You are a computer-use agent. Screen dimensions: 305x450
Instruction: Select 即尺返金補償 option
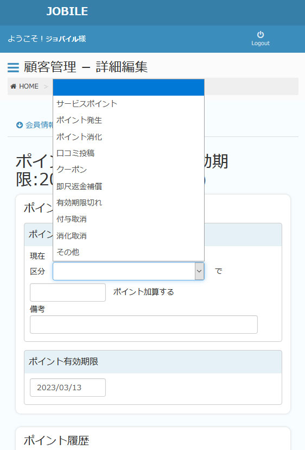pos(129,186)
